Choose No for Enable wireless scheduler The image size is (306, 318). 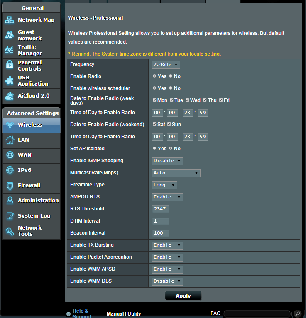point(171,88)
